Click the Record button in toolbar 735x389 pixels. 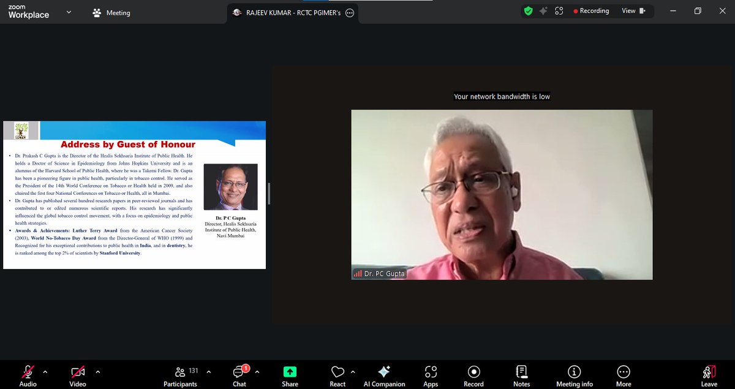click(473, 375)
